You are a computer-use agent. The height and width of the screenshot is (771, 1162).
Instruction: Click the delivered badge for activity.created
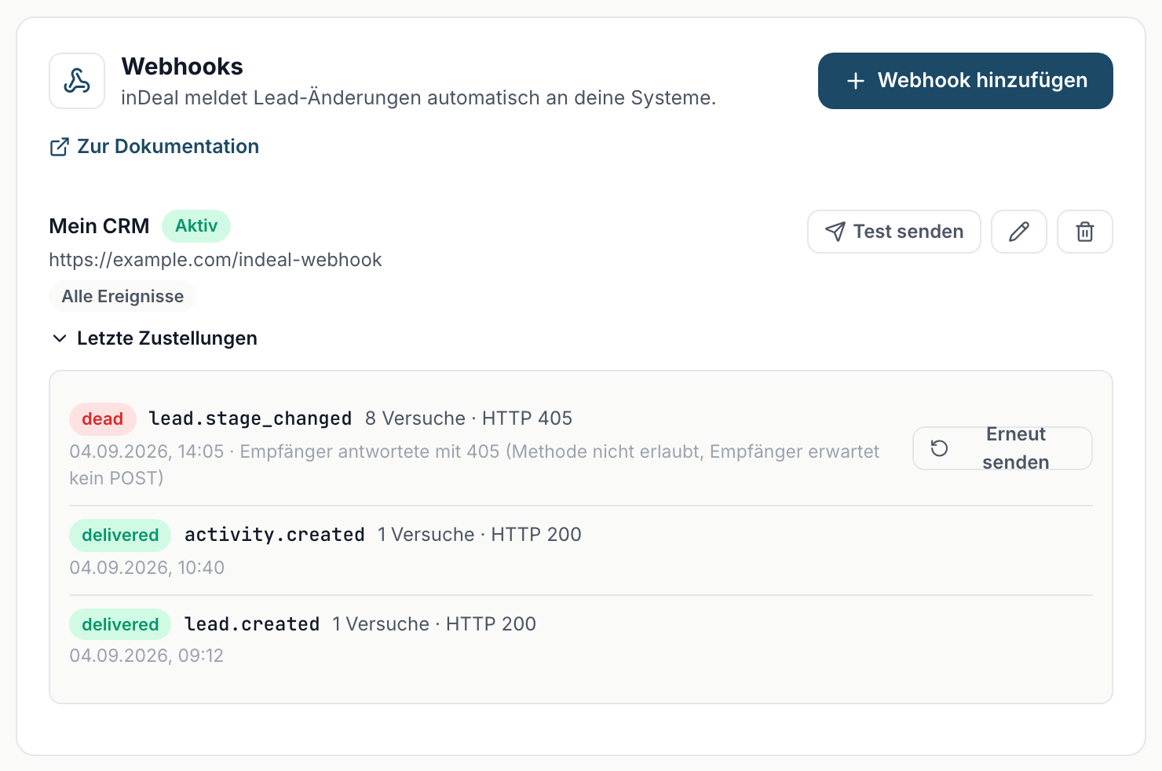tap(120, 535)
